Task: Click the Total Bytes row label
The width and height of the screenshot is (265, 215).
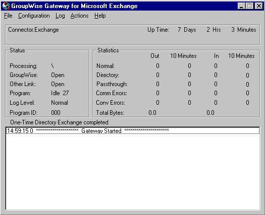Action: (x=110, y=113)
